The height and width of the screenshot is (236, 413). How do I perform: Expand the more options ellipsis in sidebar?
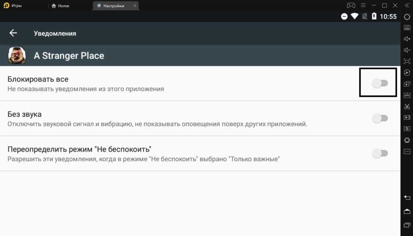coord(407,151)
